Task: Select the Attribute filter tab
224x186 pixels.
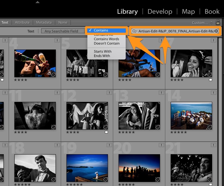Action: (22, 22)
